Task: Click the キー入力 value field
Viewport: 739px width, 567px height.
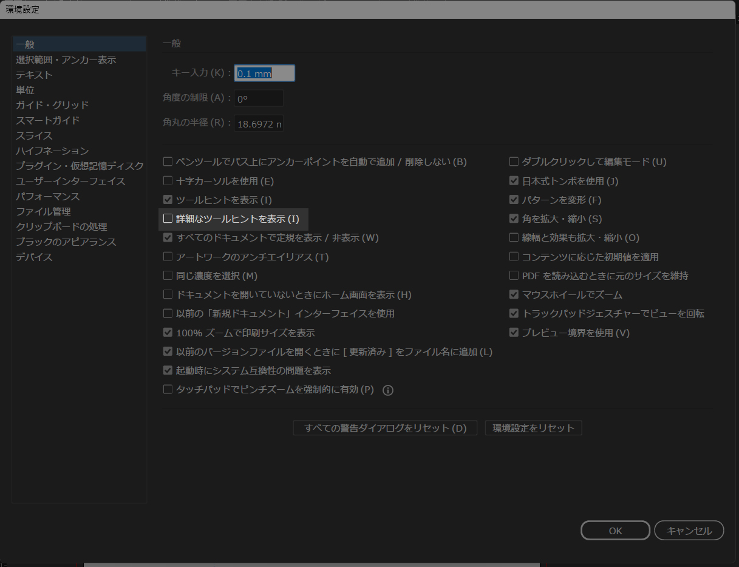Action: pyautogui.click(x=264, y=73)
